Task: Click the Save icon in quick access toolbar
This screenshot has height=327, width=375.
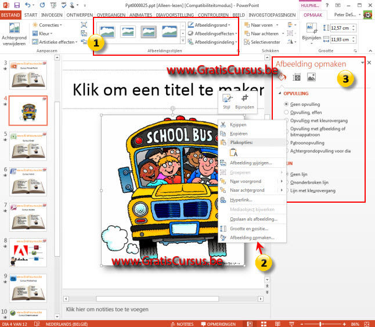Action: point(17,5)
